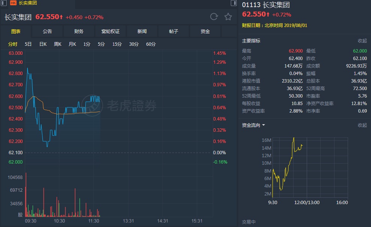Add stock to favorites with star icon
Screen dimensions: 371x227
(x=228, y=17)
